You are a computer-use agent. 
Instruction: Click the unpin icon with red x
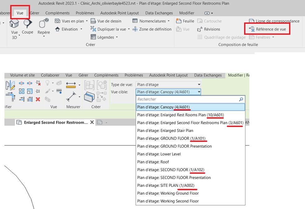click(x=38, y=83)
